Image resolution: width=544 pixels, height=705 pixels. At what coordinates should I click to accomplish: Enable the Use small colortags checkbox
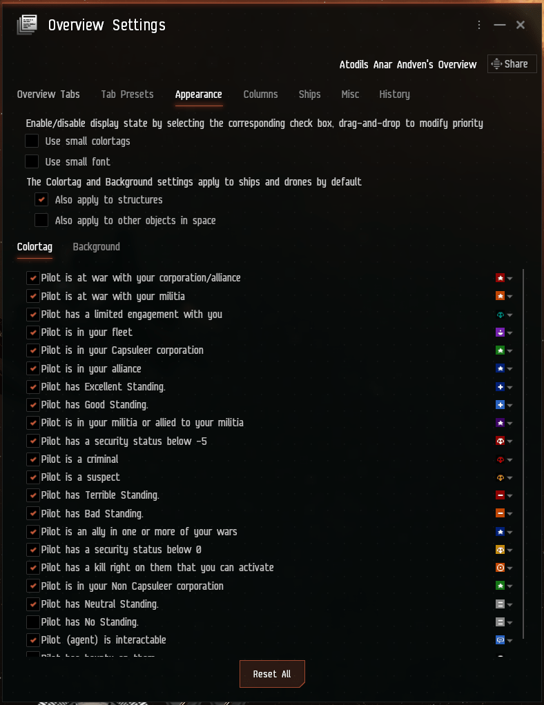tap(31, 140)
